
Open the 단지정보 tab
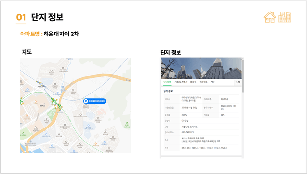(x=167, y=82)
